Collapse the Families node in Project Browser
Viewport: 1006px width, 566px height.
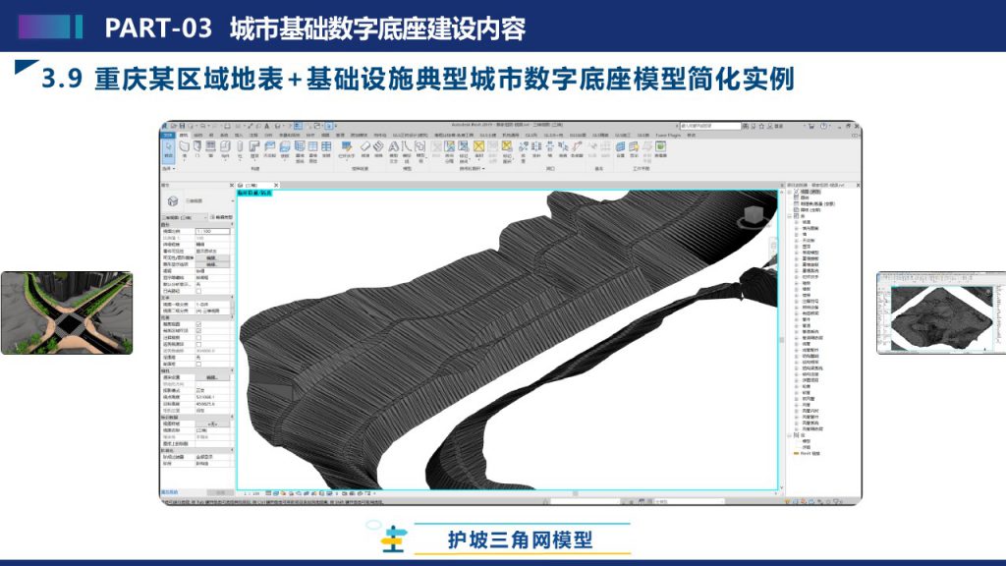pos(791,216)
